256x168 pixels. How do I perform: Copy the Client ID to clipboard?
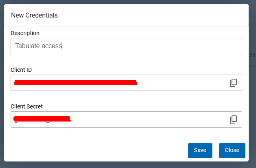233,83
